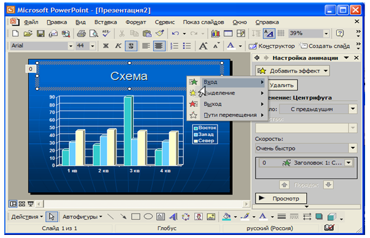Insert a table with the table icon

[x=228, y=34]
